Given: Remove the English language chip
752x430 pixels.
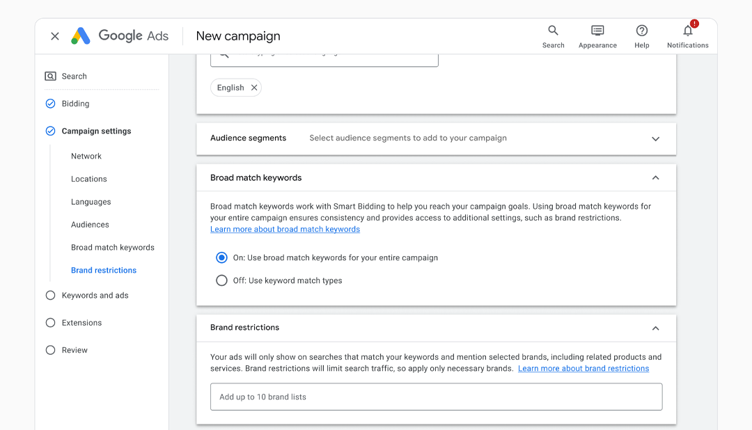Looking at the screenshot, I should click(254, 87).
